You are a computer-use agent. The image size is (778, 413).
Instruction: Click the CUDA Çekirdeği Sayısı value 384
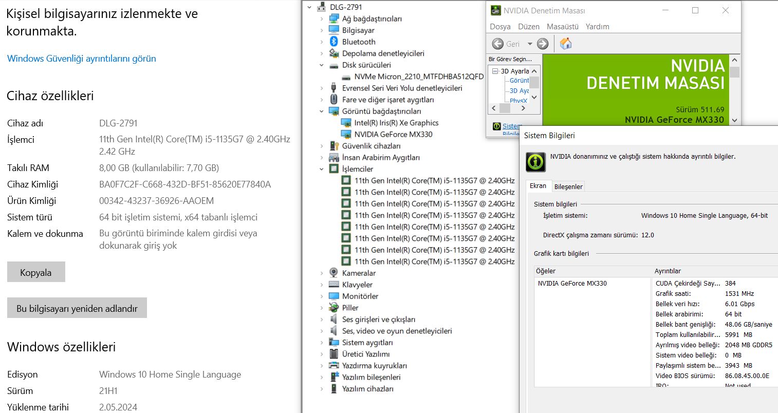click(x=730, y=283)
